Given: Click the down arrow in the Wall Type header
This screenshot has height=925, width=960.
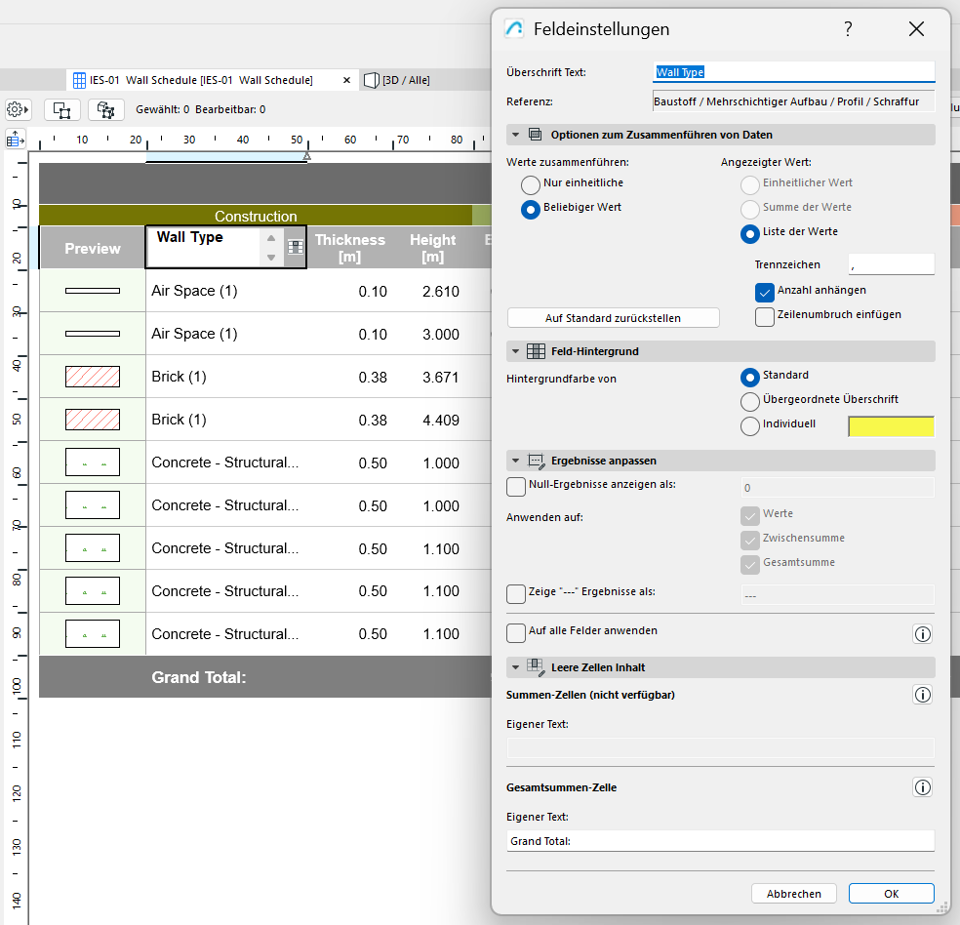Looking at the screenshot, I should click(272, 256).
